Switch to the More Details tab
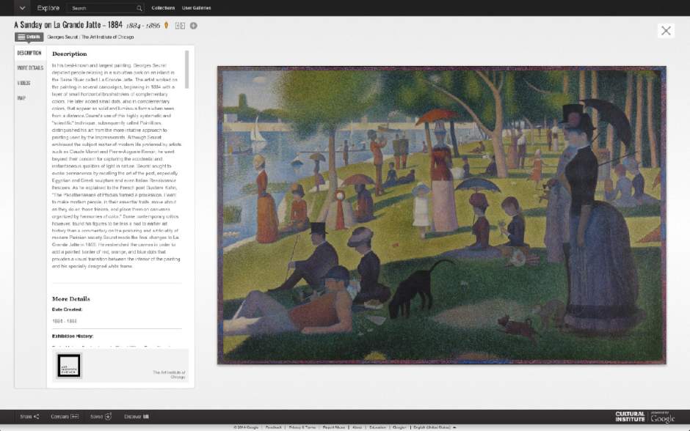Image resolution: width=690 pixels, height=431 pixels. click(30, 68)
